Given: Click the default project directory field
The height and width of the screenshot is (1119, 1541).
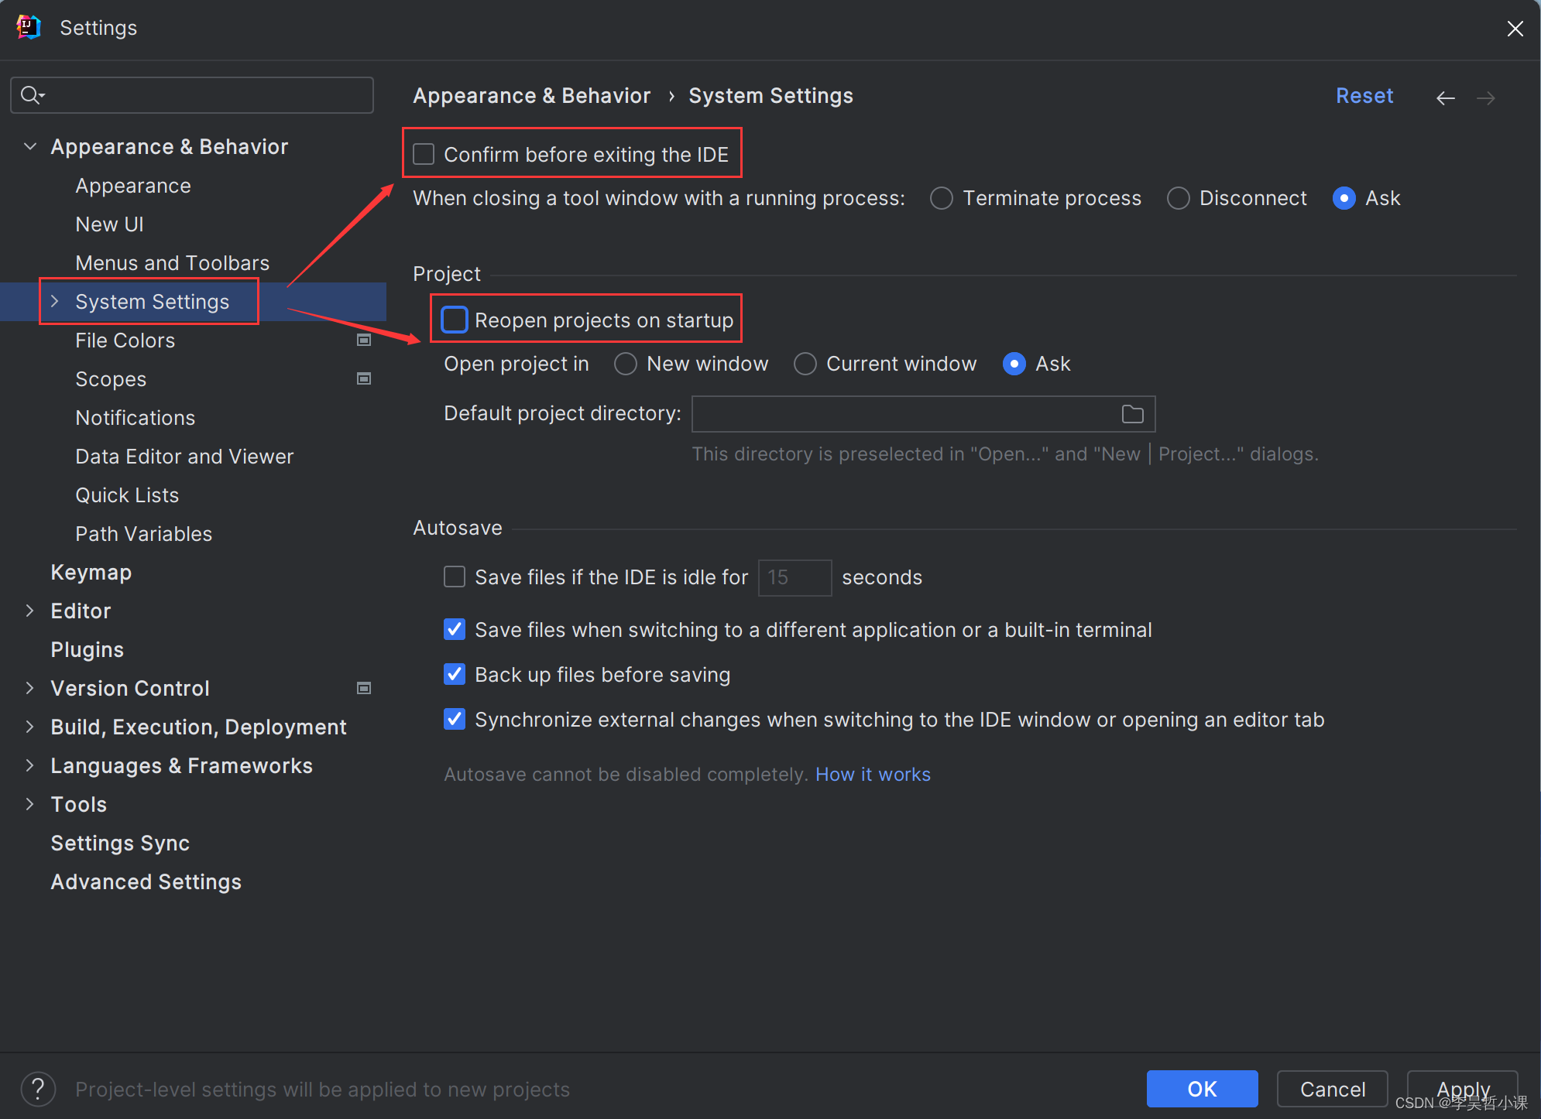Looking at the screenshot, I should pyautogui.click(x=923, y=414).
